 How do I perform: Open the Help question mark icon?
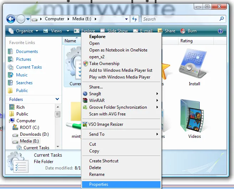click(x=220, y=31)
